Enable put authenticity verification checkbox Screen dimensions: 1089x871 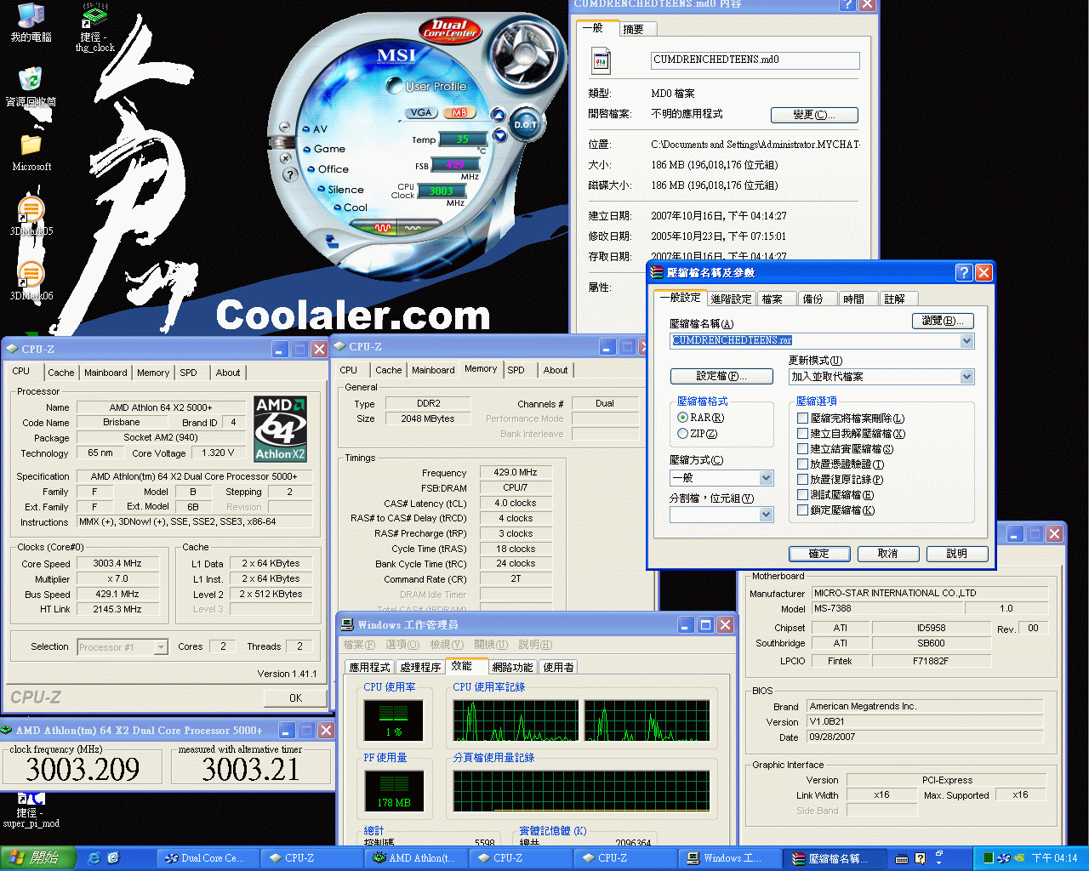pos(802,464)
